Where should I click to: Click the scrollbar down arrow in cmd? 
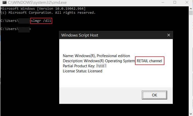(191, 114)
